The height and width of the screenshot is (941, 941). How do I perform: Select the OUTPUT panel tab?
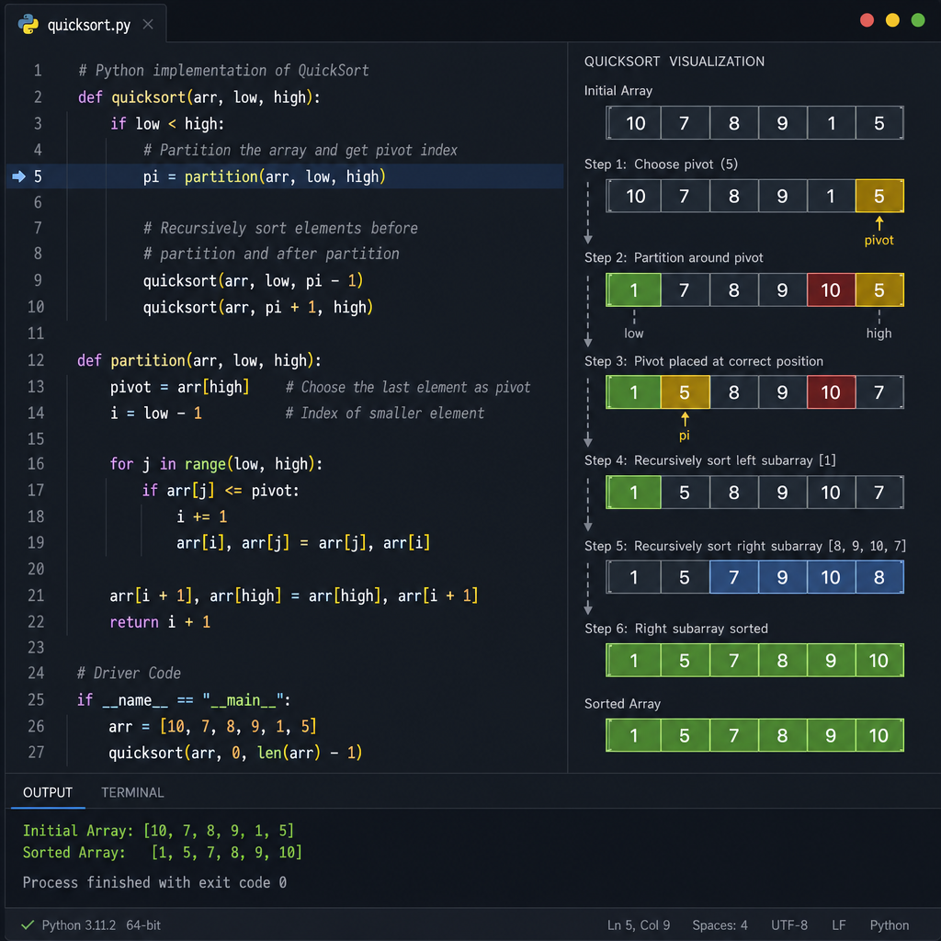(x=48, y=793)
